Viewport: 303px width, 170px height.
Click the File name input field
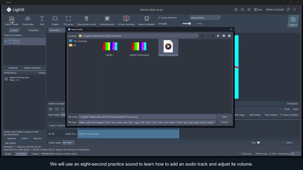[147, 117]
